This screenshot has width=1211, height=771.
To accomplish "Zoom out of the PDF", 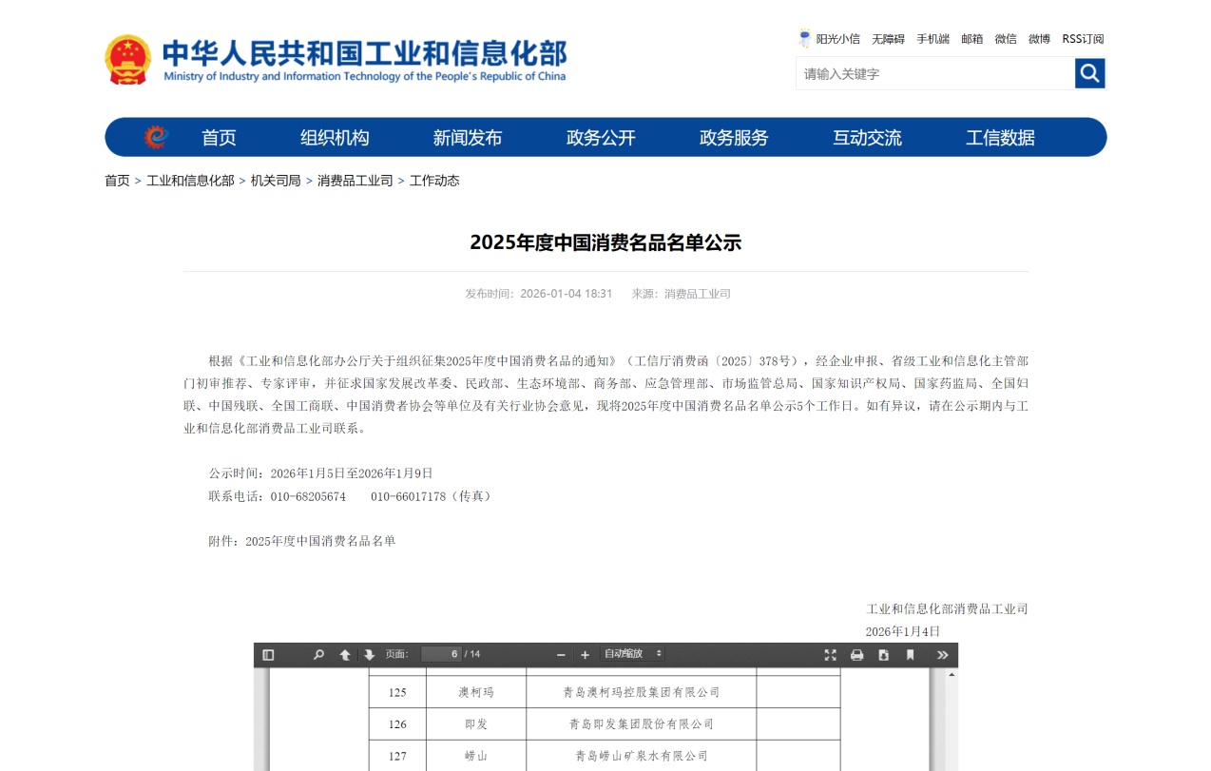I will [561, 654].
